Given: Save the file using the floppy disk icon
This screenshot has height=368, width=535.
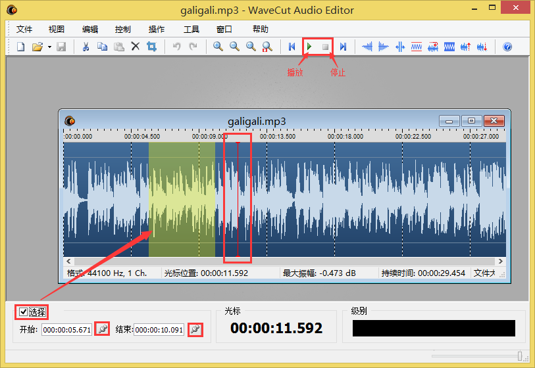Looking at the screenshot, I should pyautogui.click(x=61, y=47).
